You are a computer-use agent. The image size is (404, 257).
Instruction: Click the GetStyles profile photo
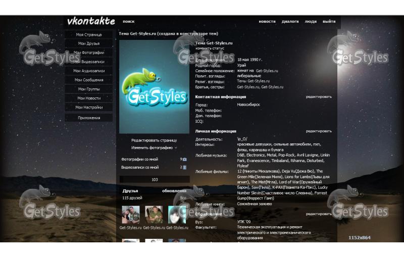154,86
